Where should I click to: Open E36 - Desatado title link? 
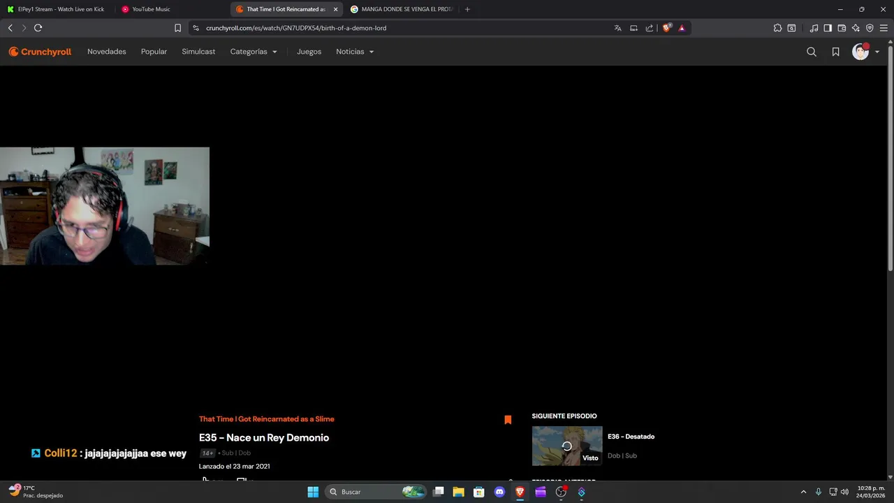(631, 437)
